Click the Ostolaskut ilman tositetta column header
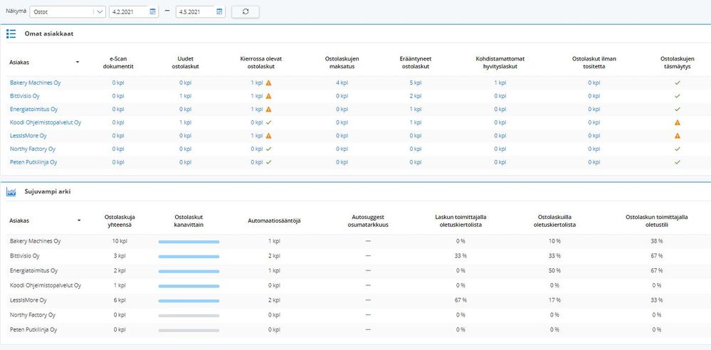 click(594, 63)
